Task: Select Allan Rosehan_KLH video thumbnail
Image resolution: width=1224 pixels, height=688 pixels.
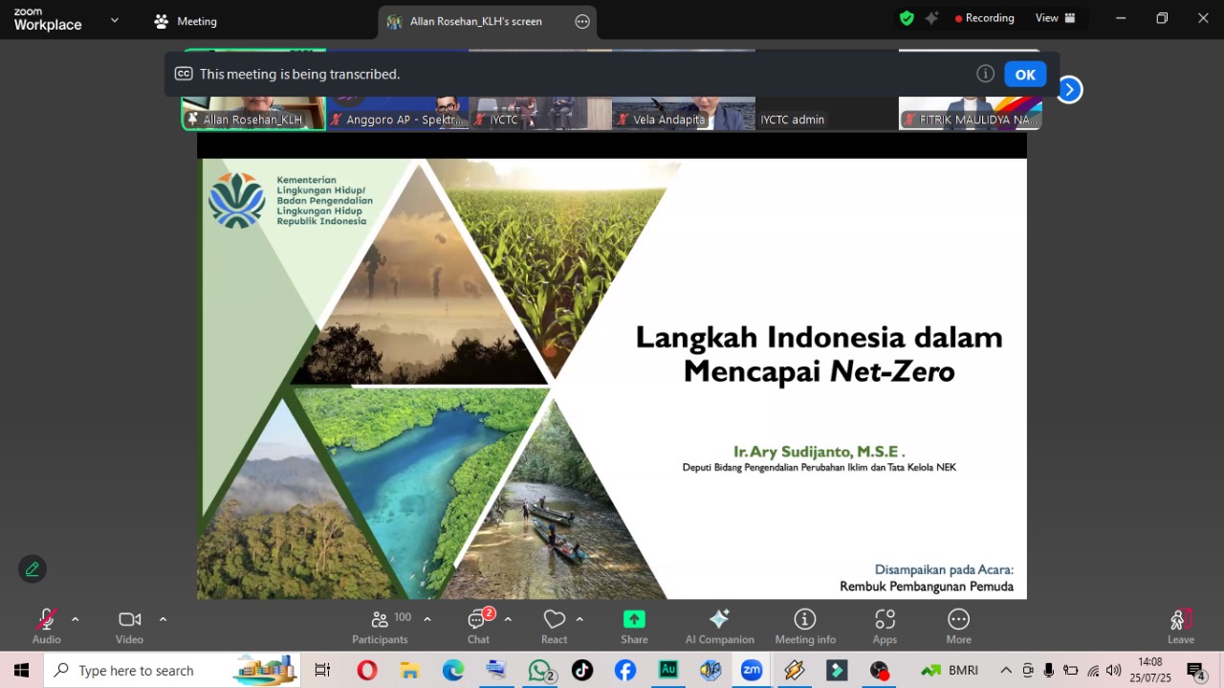Action: 253,113
